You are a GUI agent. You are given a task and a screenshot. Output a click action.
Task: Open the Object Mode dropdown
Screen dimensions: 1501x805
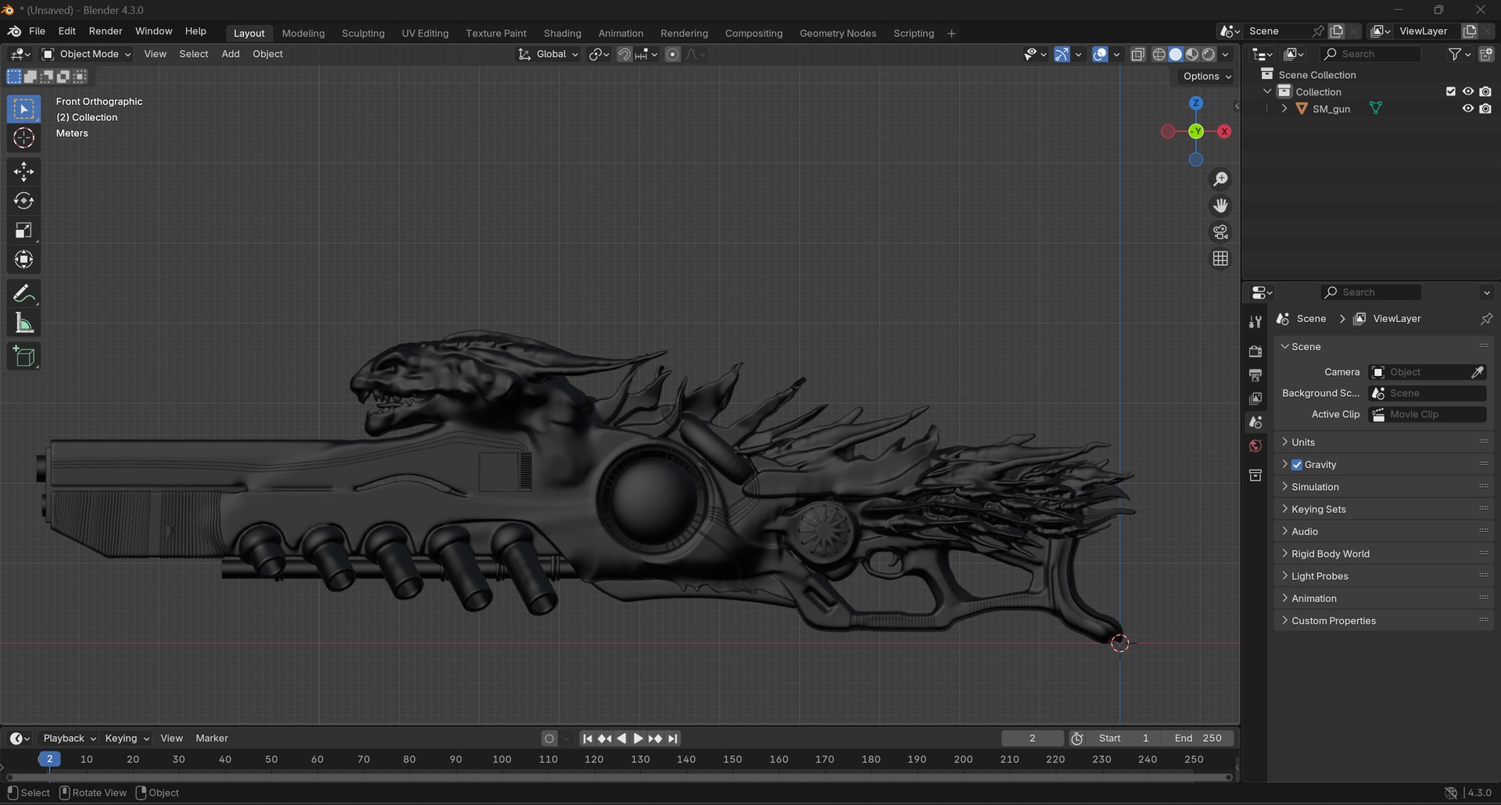(87, 54)
